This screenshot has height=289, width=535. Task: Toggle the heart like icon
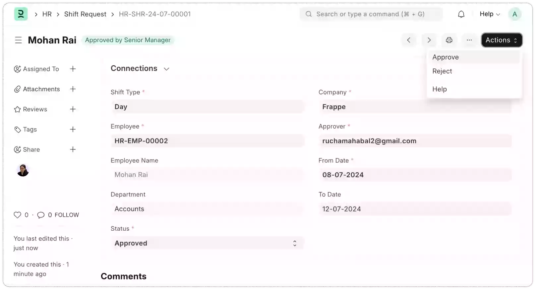point(18,215)
